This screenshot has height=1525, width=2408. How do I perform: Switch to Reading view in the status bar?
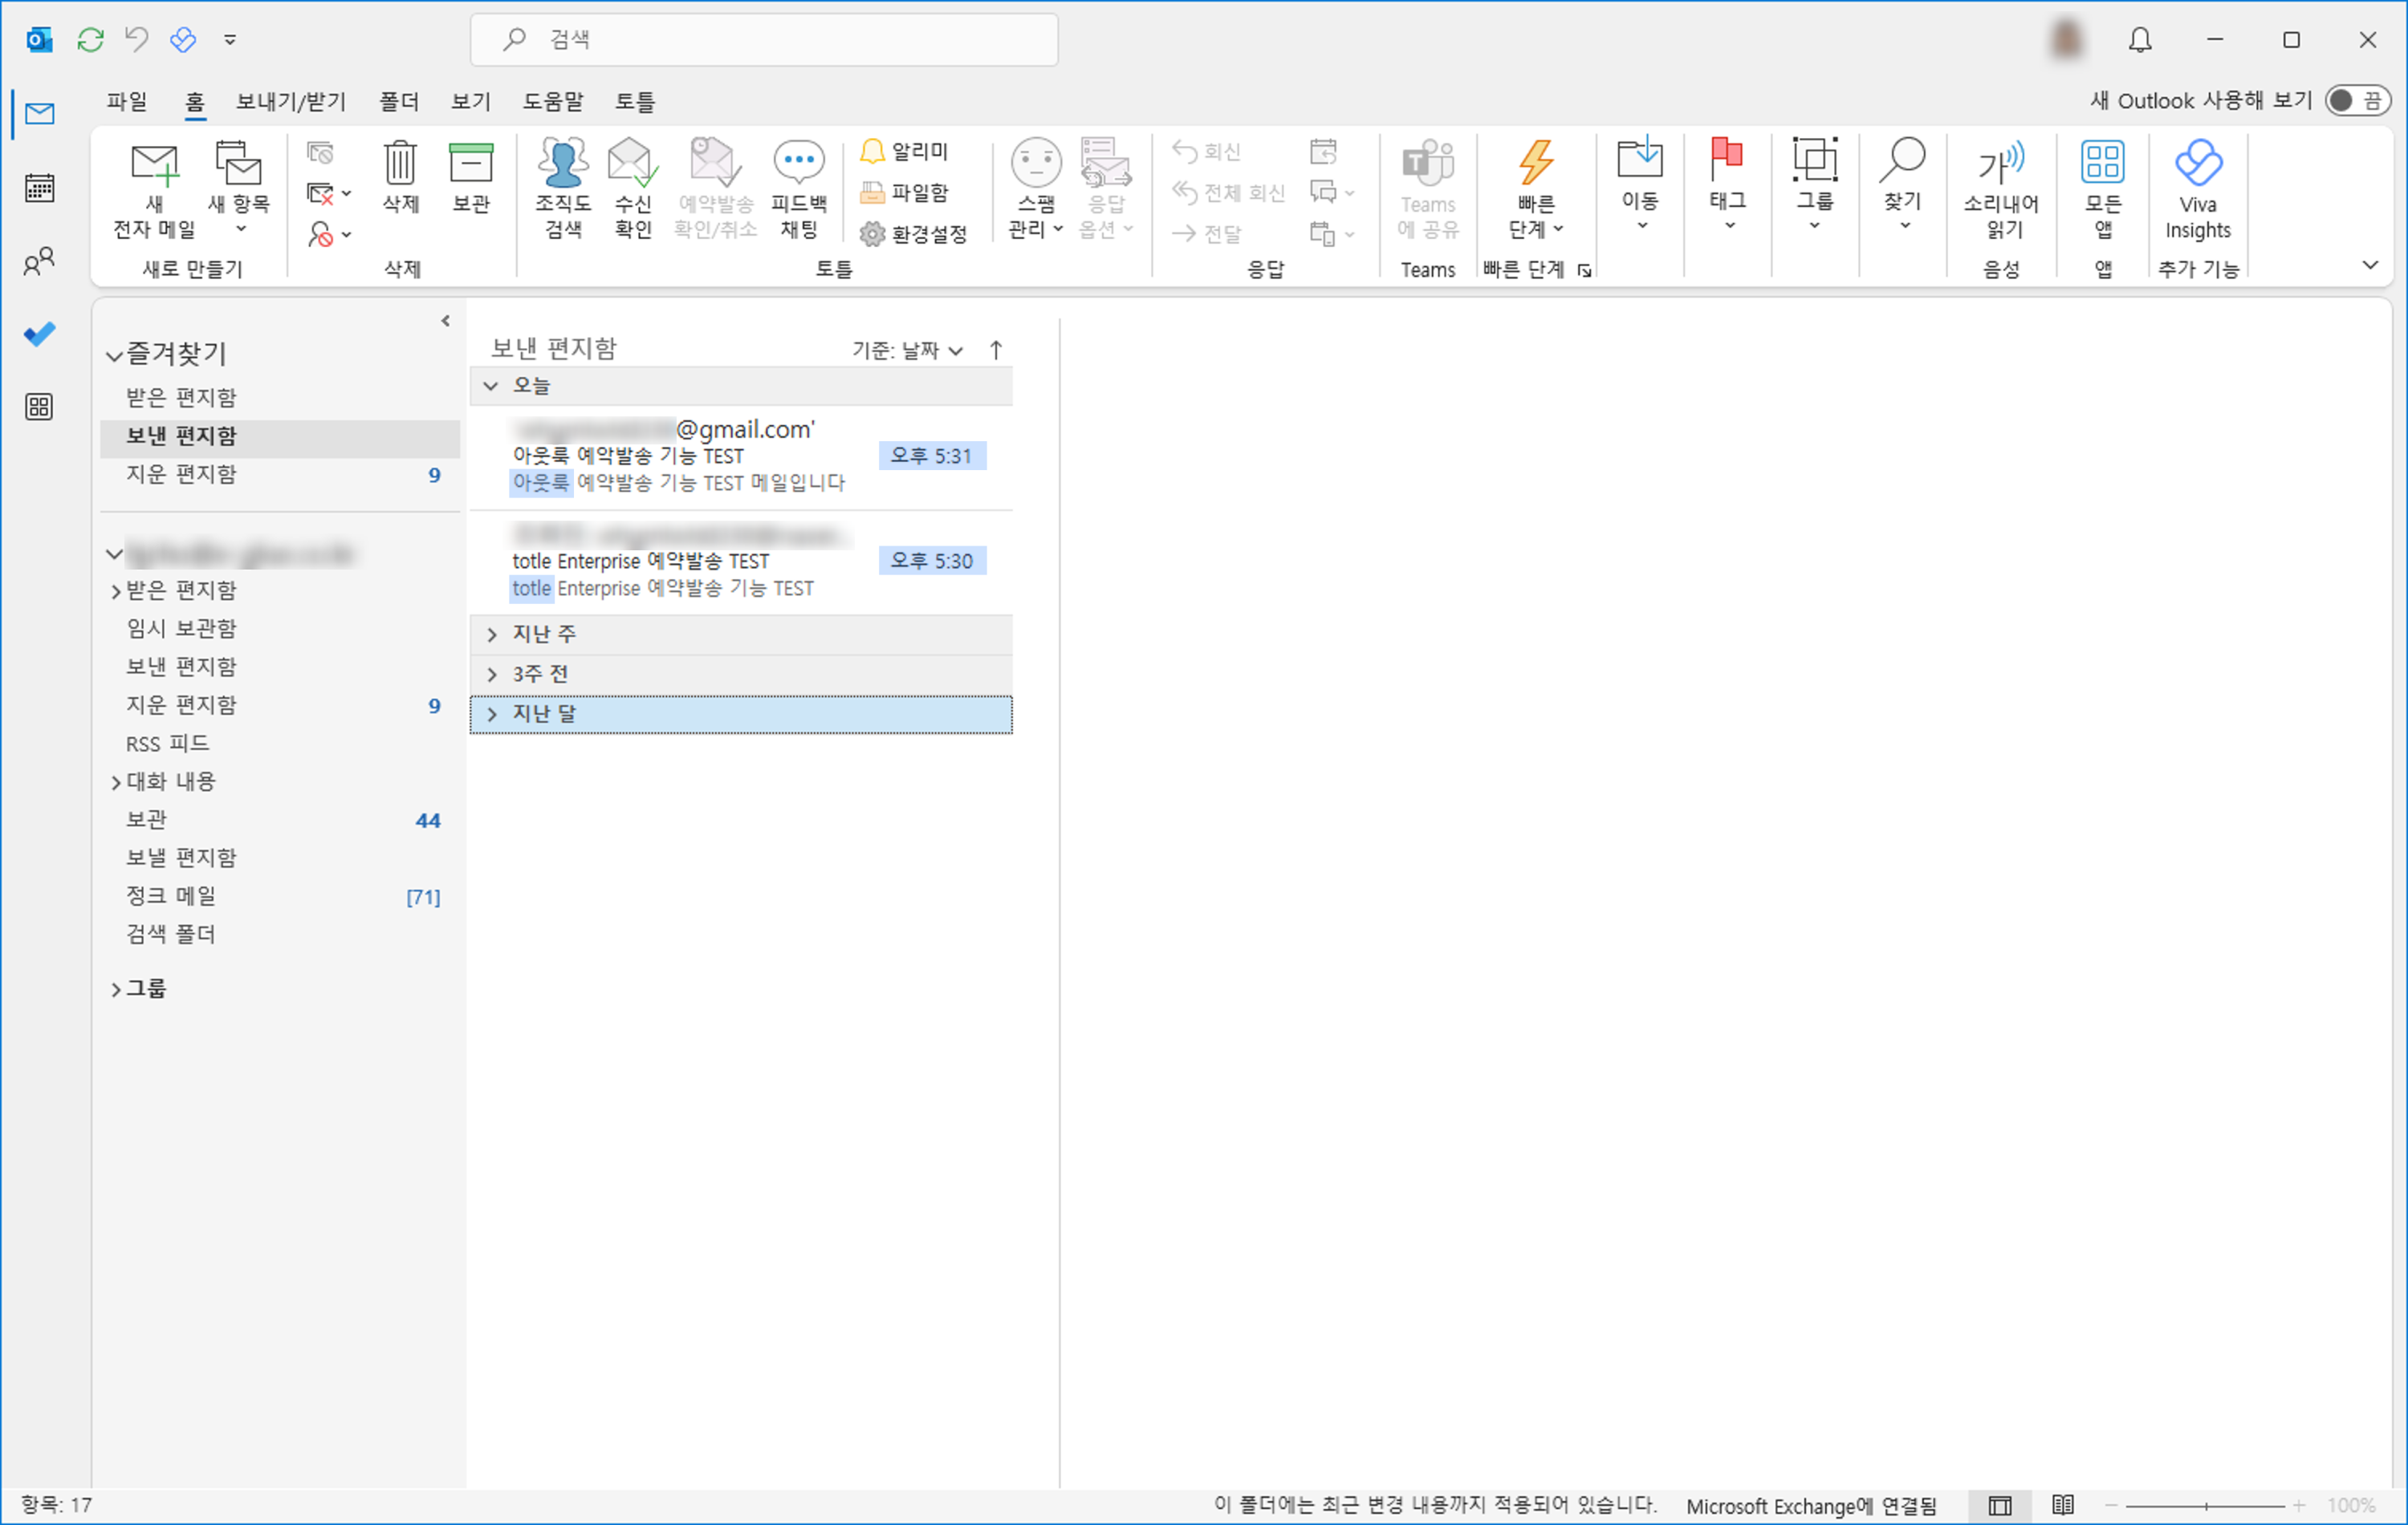pyautogui.click(x=2062, y=1505)
